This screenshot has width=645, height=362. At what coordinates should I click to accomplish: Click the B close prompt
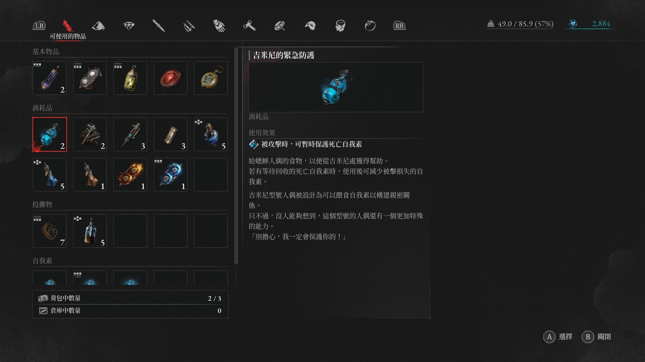596,337
